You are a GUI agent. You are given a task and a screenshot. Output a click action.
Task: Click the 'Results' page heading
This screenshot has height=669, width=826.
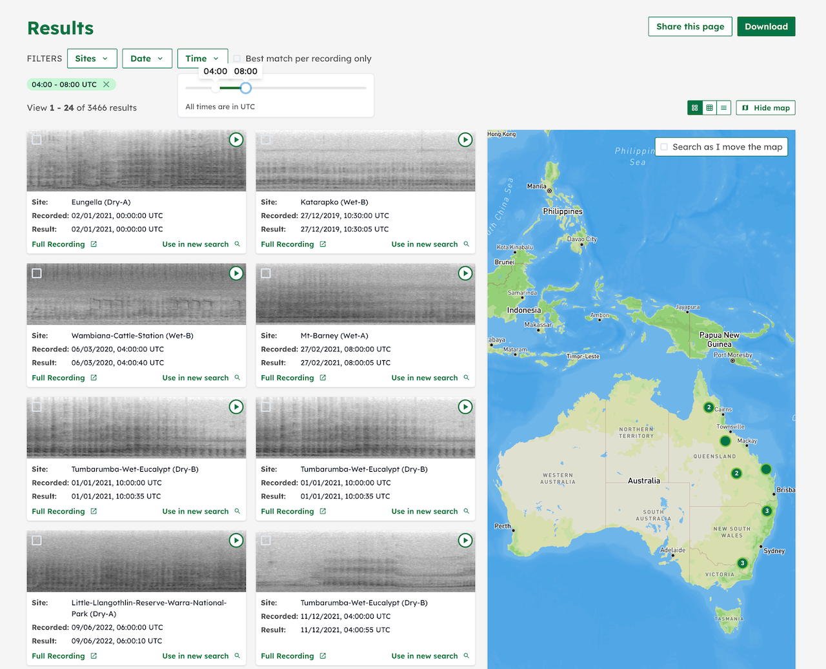[61, 28]
